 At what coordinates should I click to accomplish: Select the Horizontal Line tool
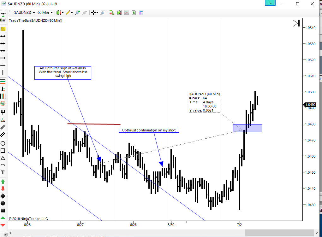click(3, 65)
